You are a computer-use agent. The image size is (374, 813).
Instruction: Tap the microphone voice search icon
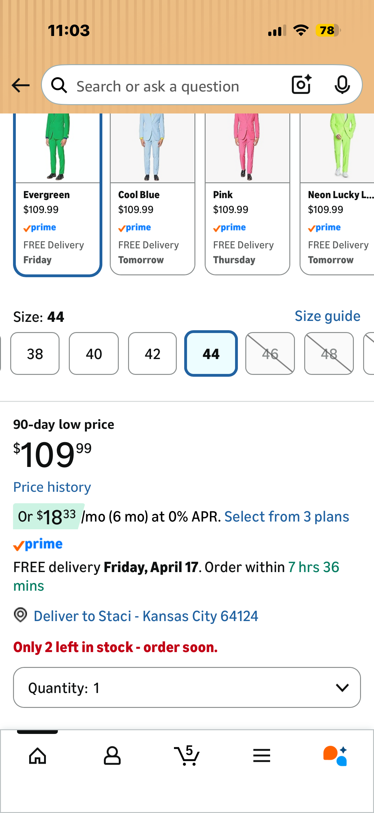[x=342, y=85]
